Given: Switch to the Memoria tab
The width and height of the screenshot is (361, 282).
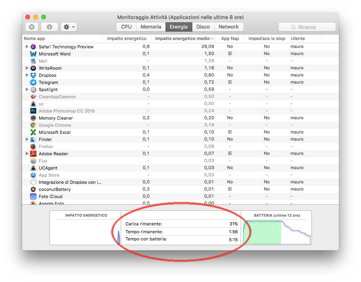Looking at the screenshot, I should (x=151, y=27).
